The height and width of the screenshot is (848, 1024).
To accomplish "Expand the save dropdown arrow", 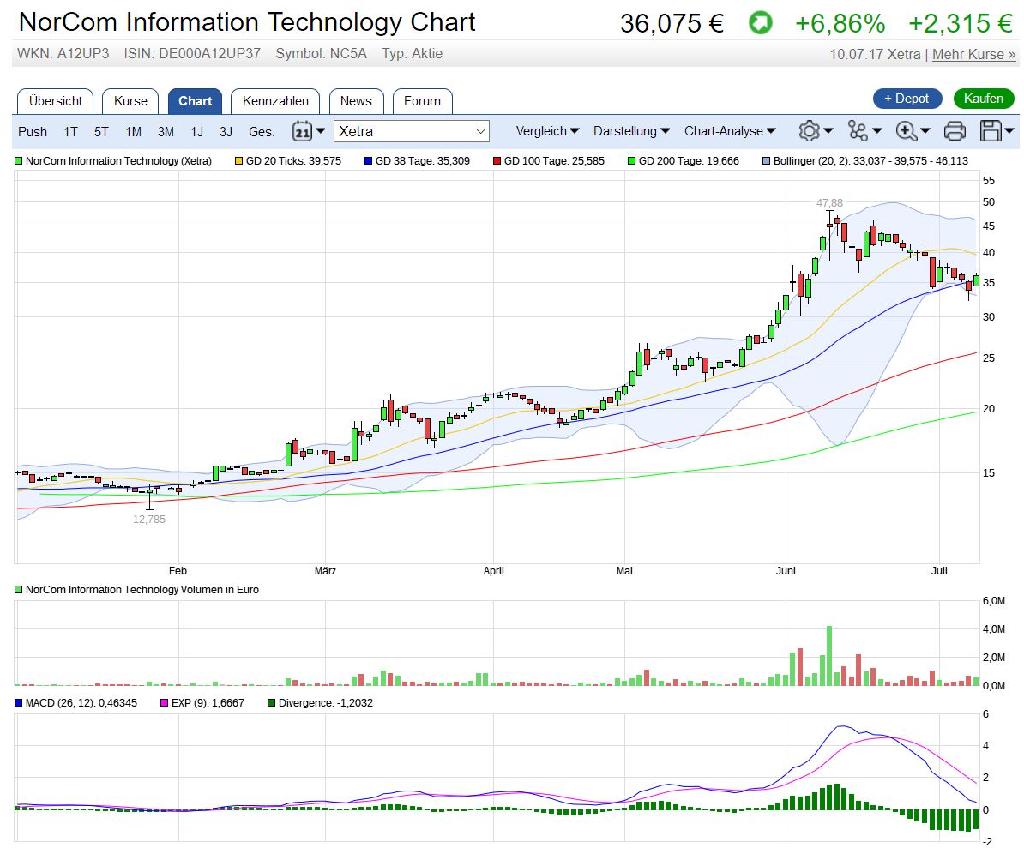I will pos(1009,131).
